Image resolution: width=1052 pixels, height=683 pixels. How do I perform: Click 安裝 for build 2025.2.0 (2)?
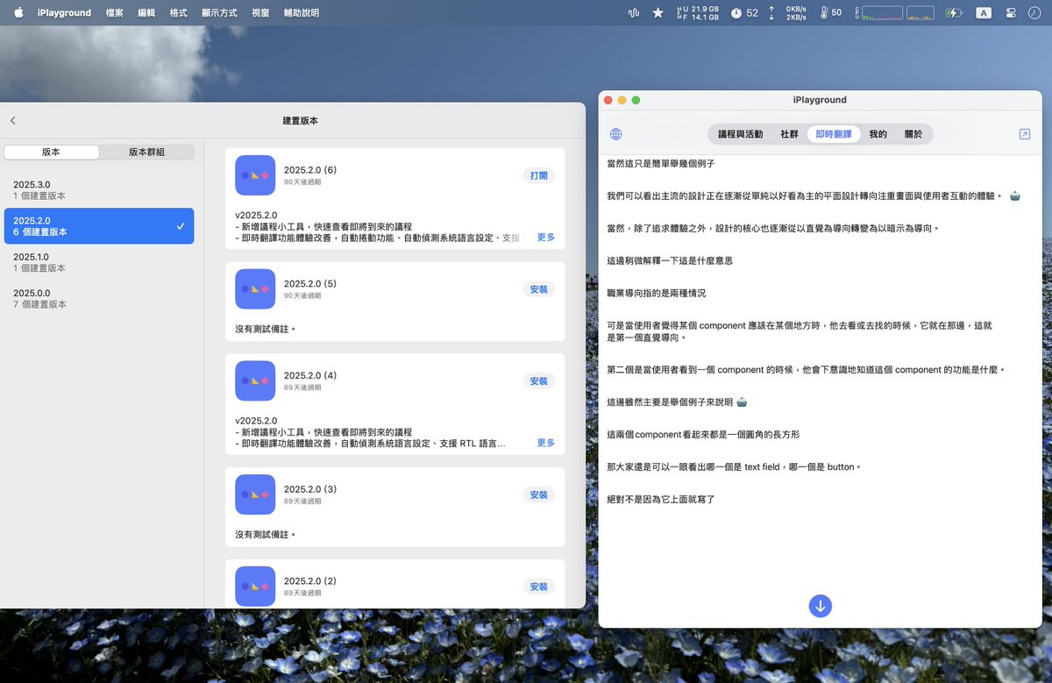tap(539, 587)
